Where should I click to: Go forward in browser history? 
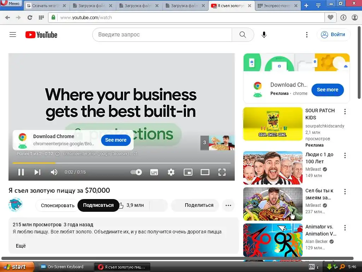(18, 18)
